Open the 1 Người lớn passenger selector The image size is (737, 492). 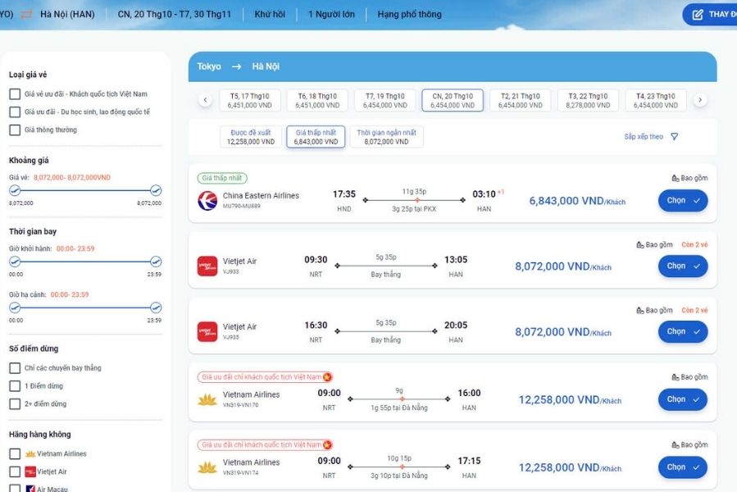(331, 14)
